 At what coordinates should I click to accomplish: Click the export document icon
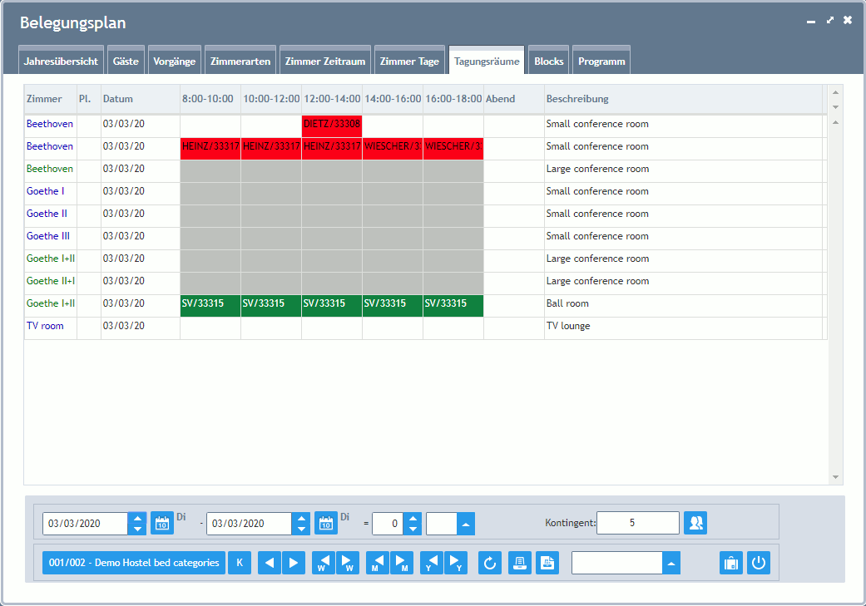[547, 563]
